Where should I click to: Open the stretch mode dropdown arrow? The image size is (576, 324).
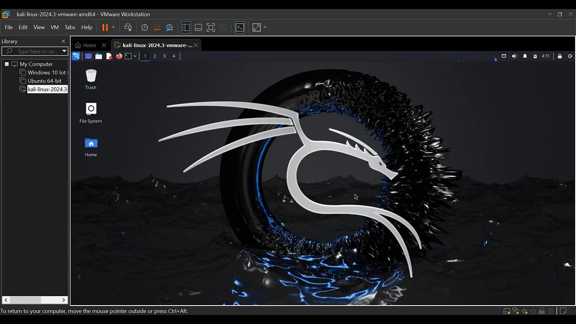coord(265,27)
